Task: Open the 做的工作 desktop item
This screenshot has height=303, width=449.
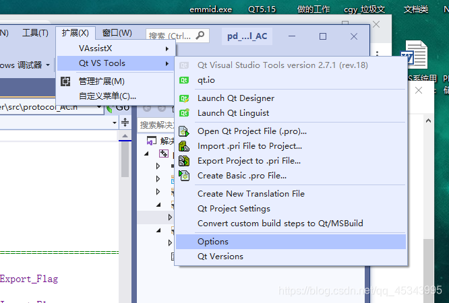Action: click(313, 9)
